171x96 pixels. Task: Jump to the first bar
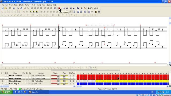pos(64,8)
